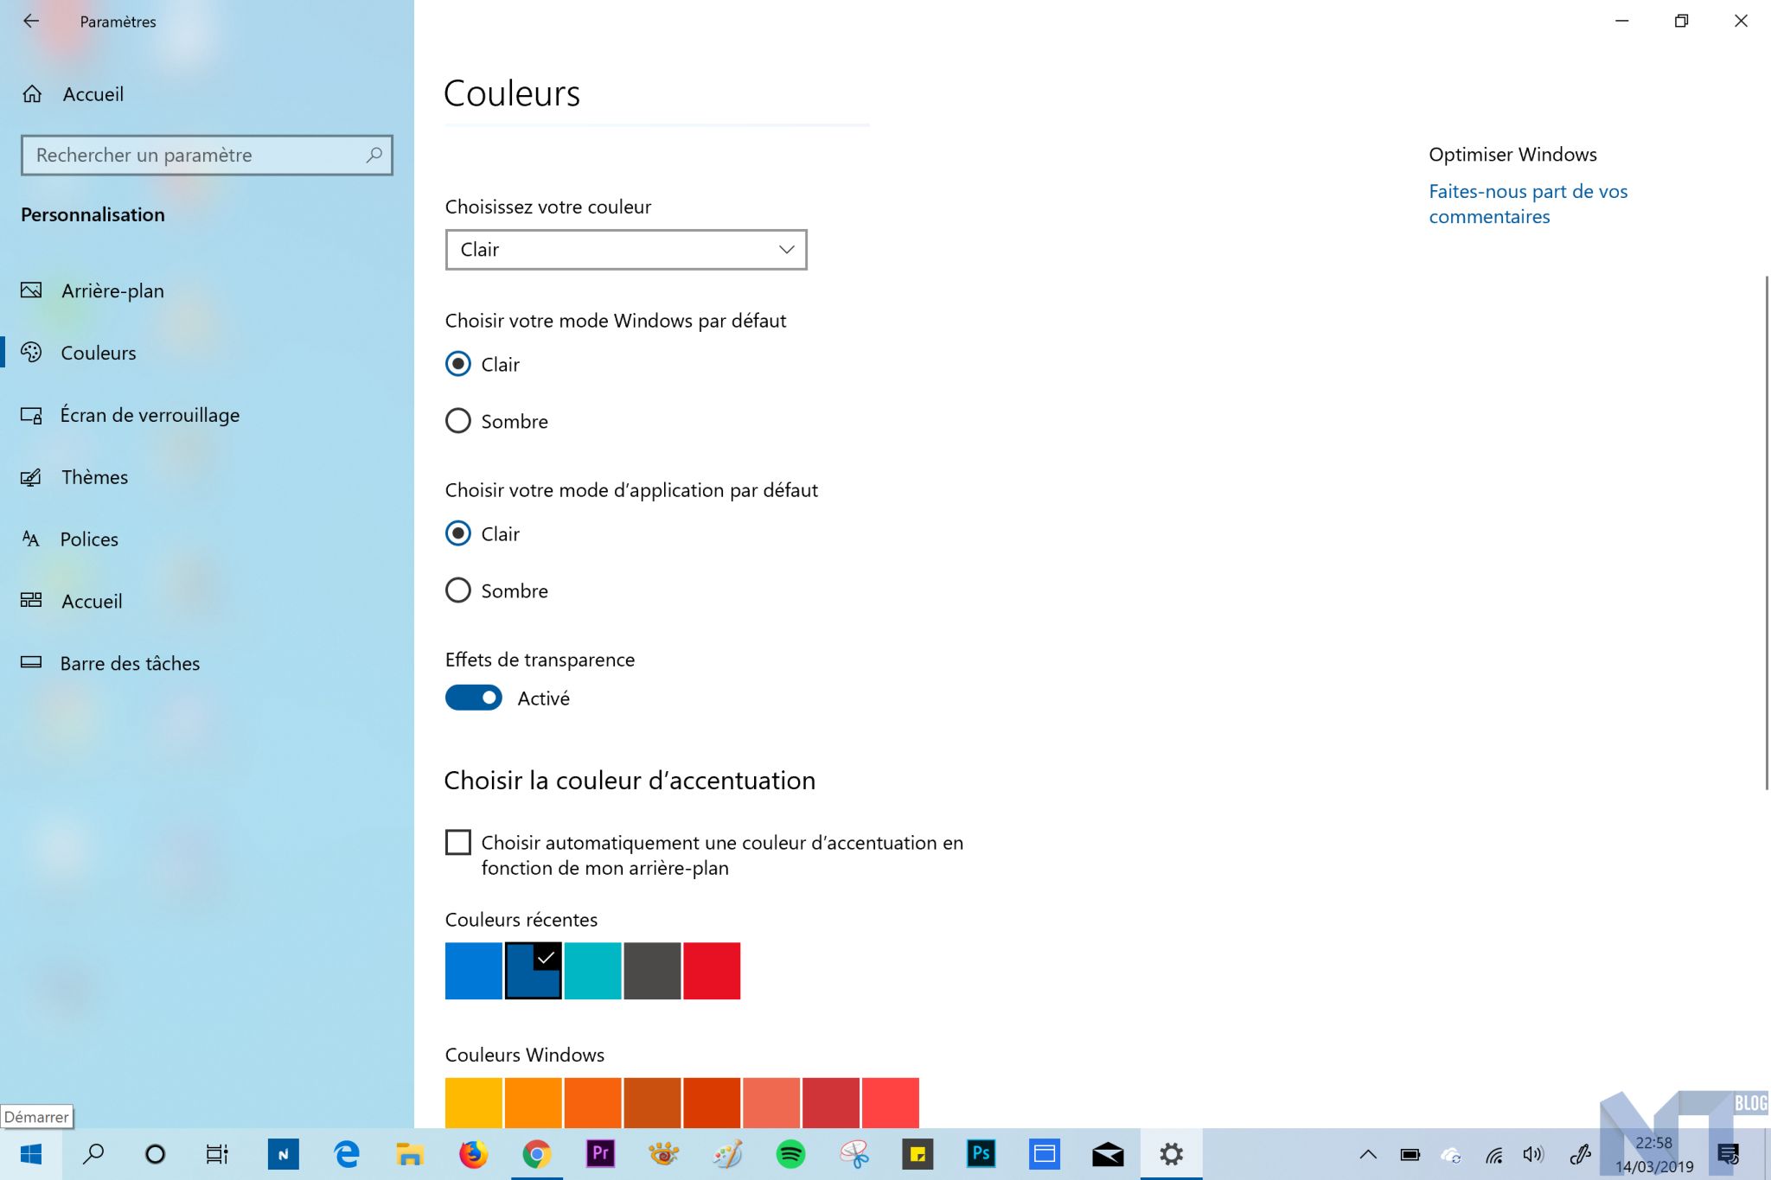Screen dimensions: 1771x1180
Task: Launch Photoshop from the taskbar
Action: click(981, 1154)
